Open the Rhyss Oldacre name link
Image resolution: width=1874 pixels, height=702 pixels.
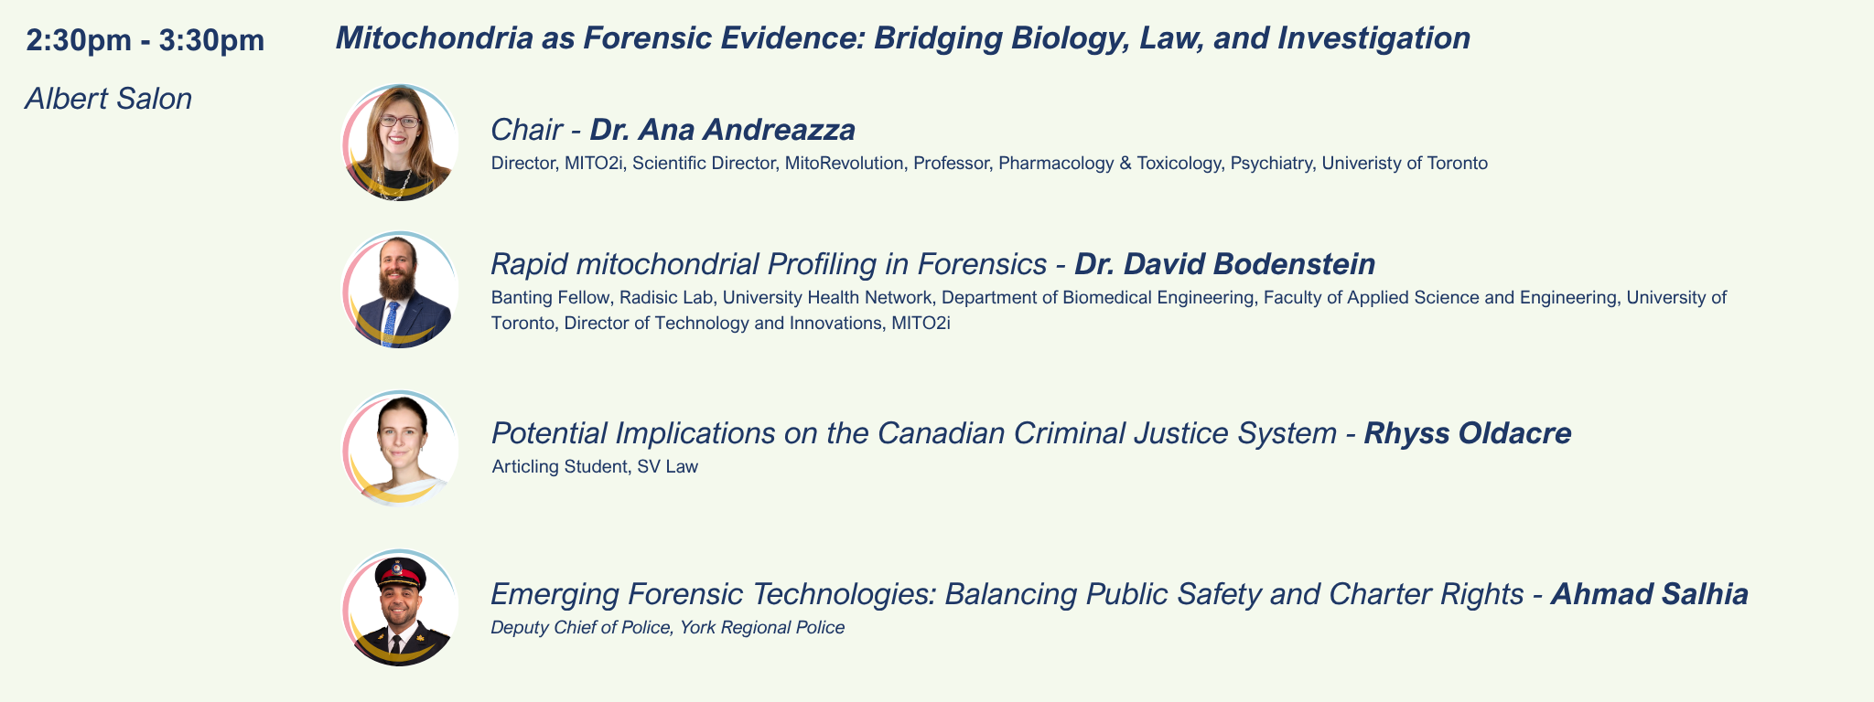pos(1467,433)
